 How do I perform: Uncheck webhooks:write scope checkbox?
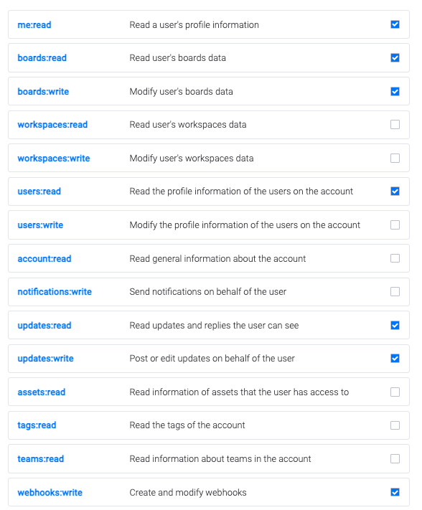tap(395, 492)
